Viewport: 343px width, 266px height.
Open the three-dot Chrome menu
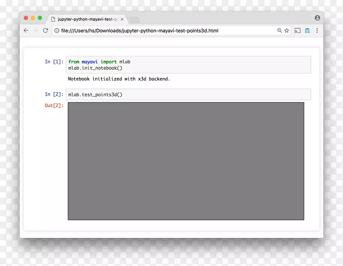point(317,30)
